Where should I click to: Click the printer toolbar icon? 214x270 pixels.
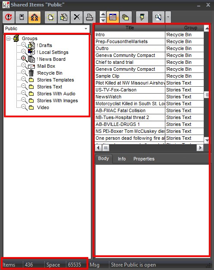(x=90, y=17)
